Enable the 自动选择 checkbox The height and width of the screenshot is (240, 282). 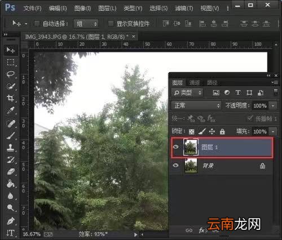(37, 24)
